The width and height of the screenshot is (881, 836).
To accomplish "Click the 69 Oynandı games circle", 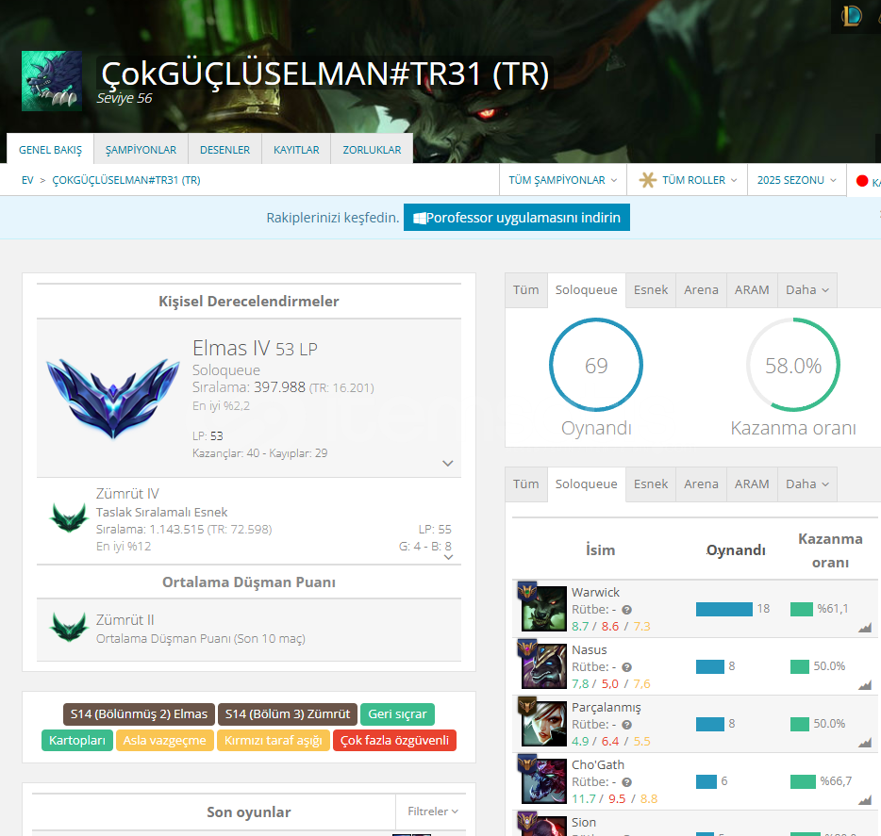I will pos(596,365).
